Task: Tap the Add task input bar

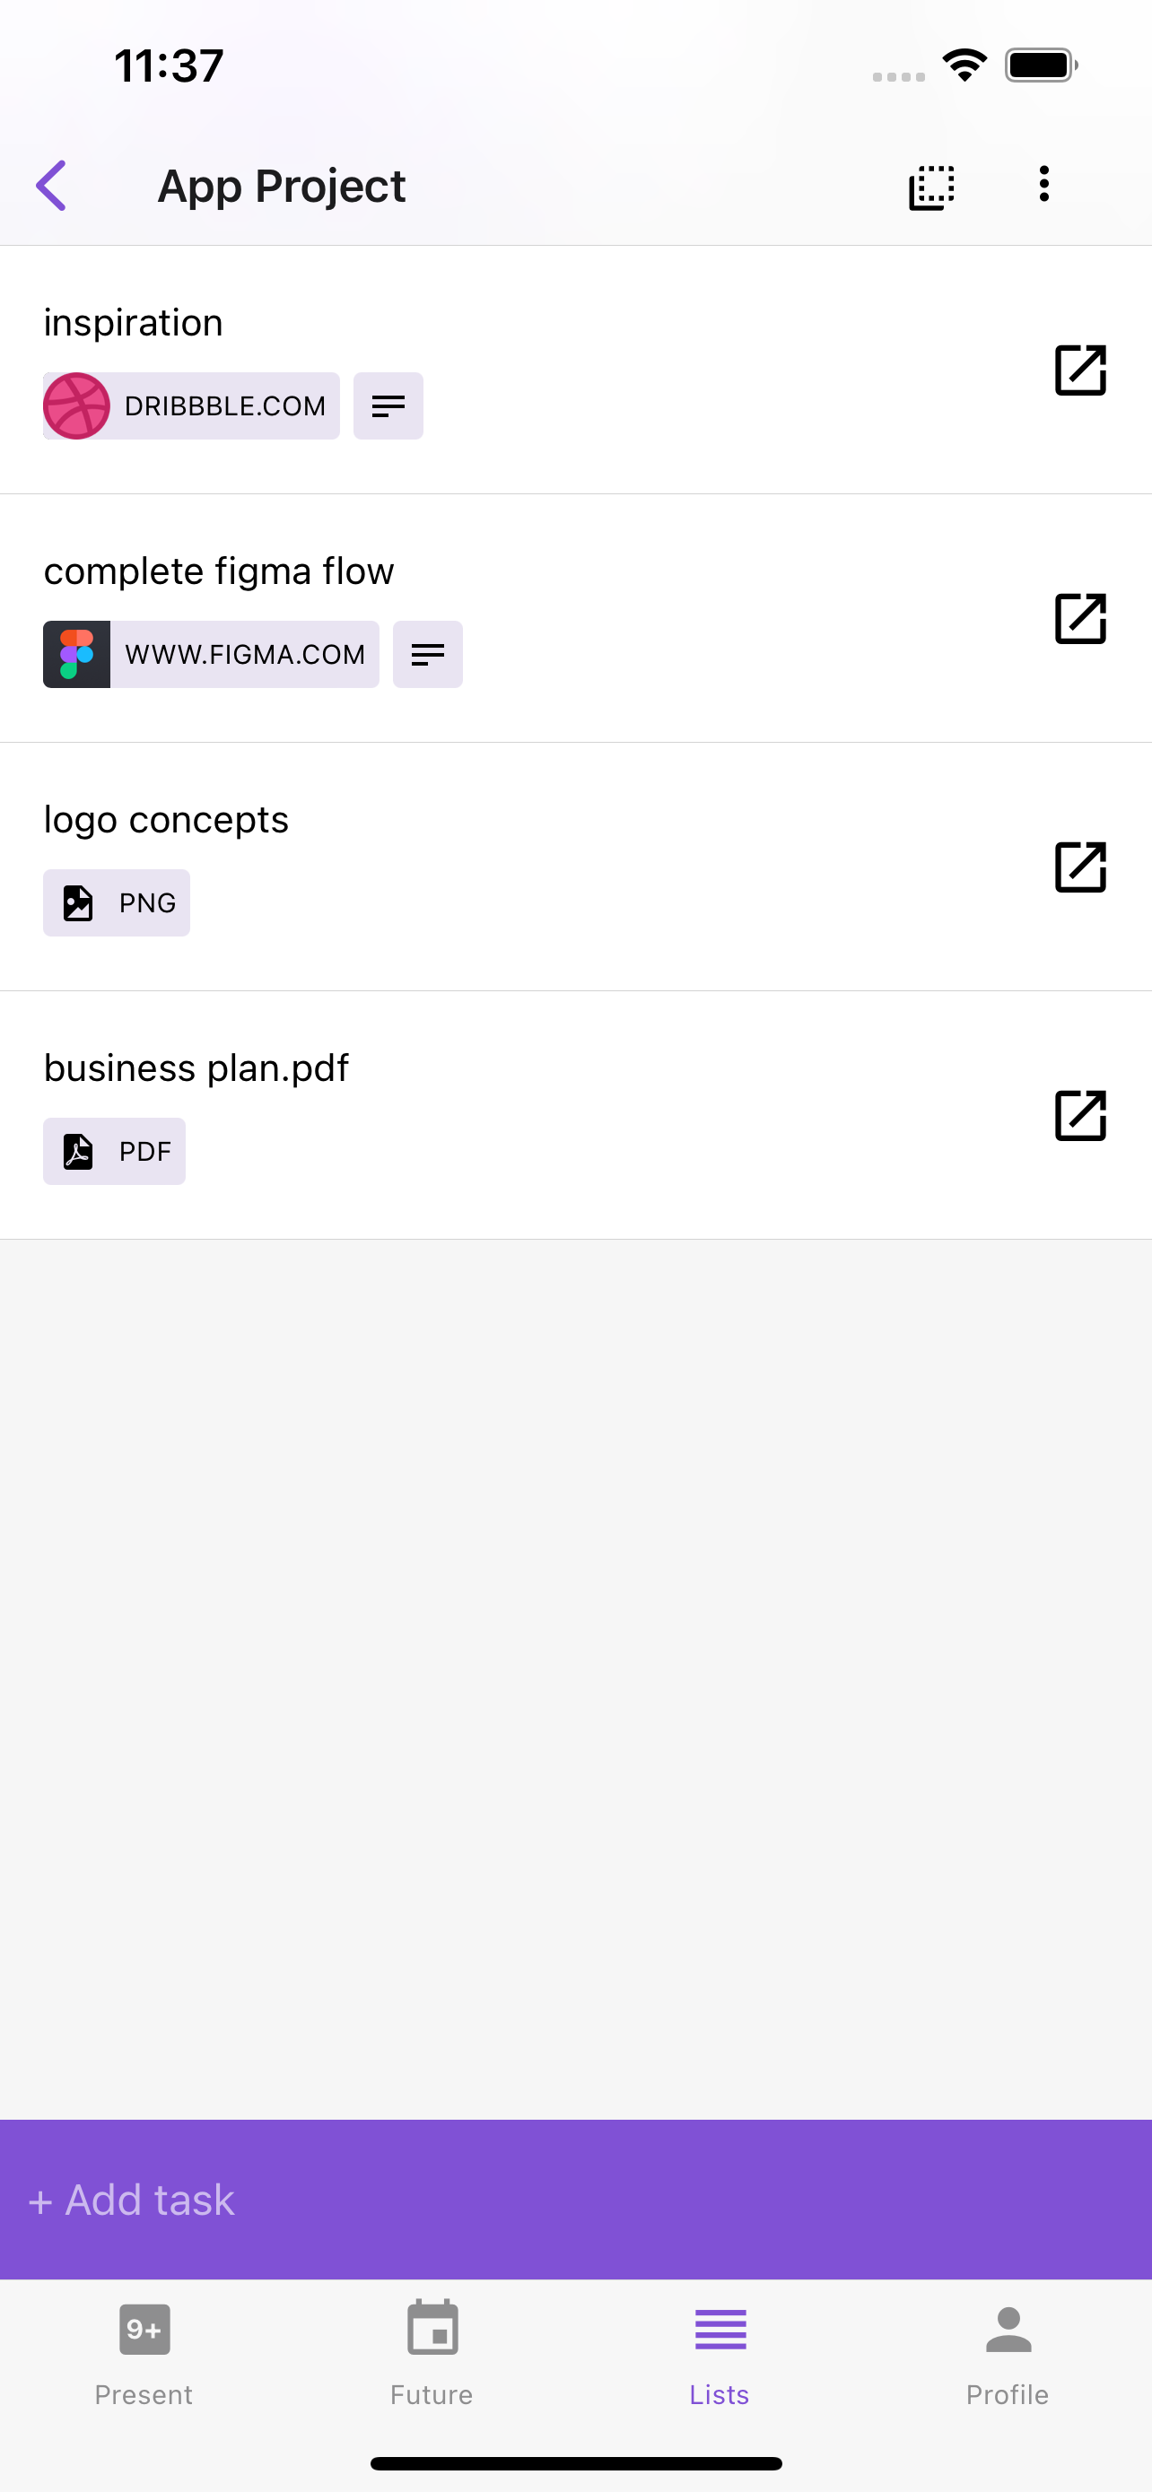Action: coord(575,2200)
